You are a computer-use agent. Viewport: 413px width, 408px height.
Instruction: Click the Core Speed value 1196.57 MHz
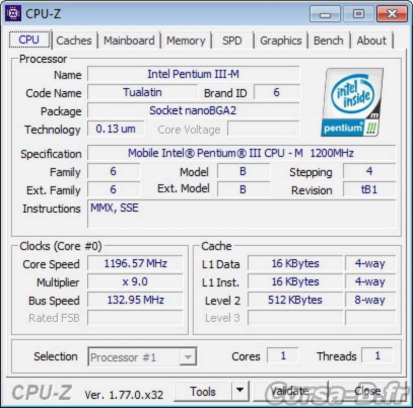tap(135, 263)
